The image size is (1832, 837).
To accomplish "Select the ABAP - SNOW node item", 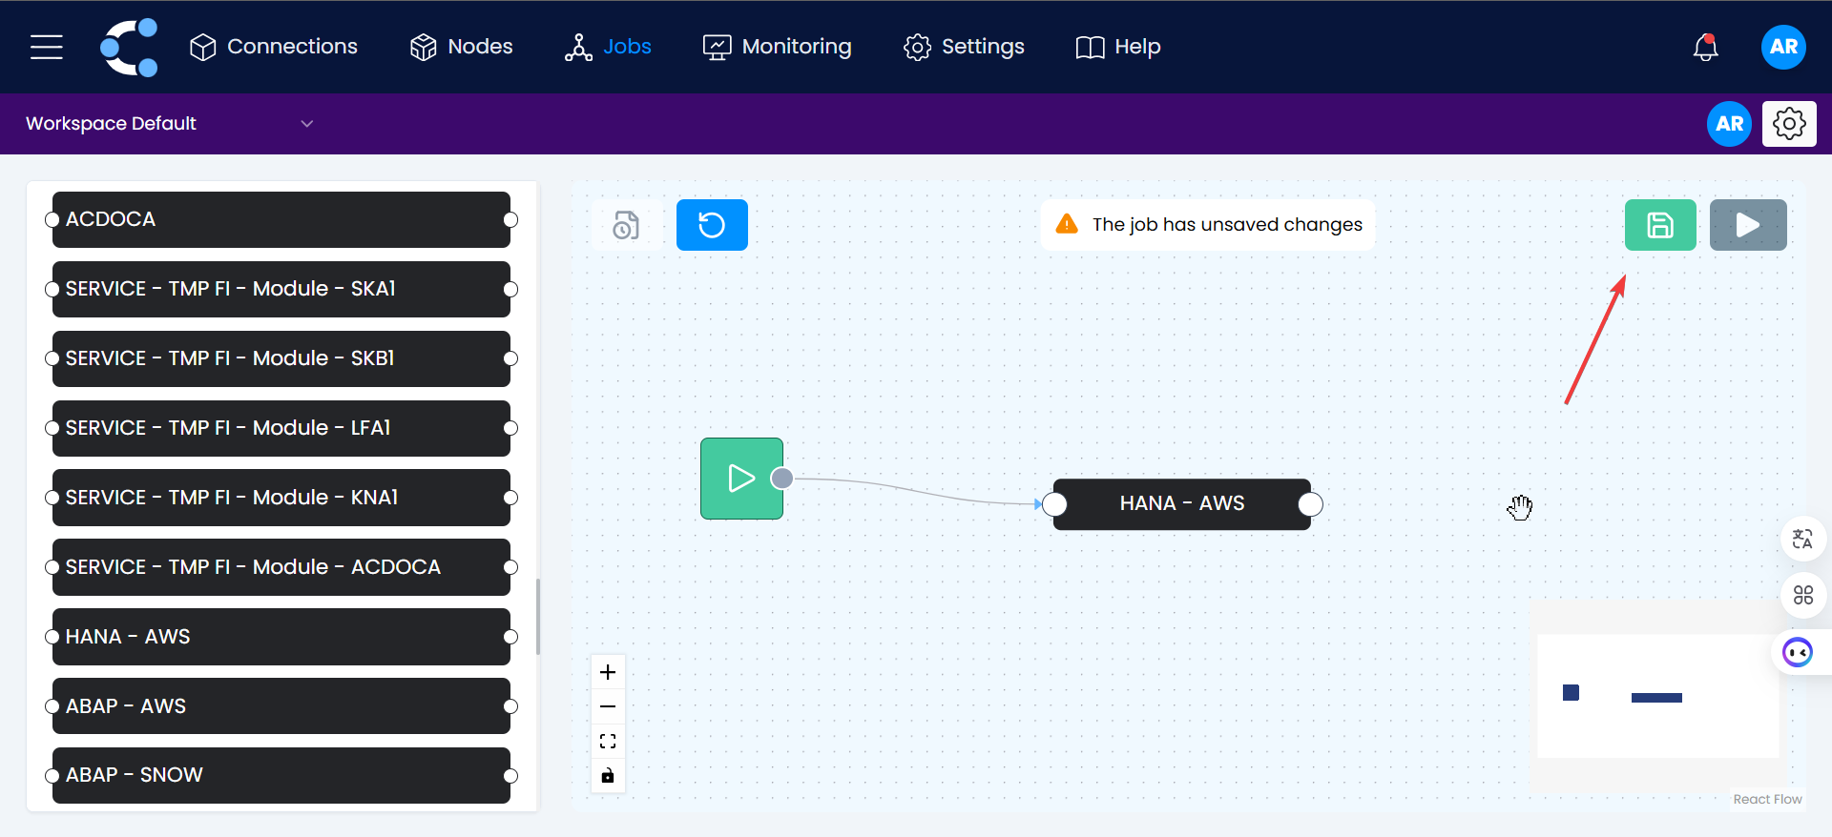I will point(281,775).
